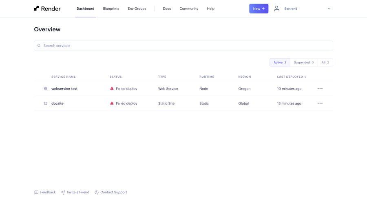Open the Env Groups tab
The image size is (367, 197).
coord(137,9)
